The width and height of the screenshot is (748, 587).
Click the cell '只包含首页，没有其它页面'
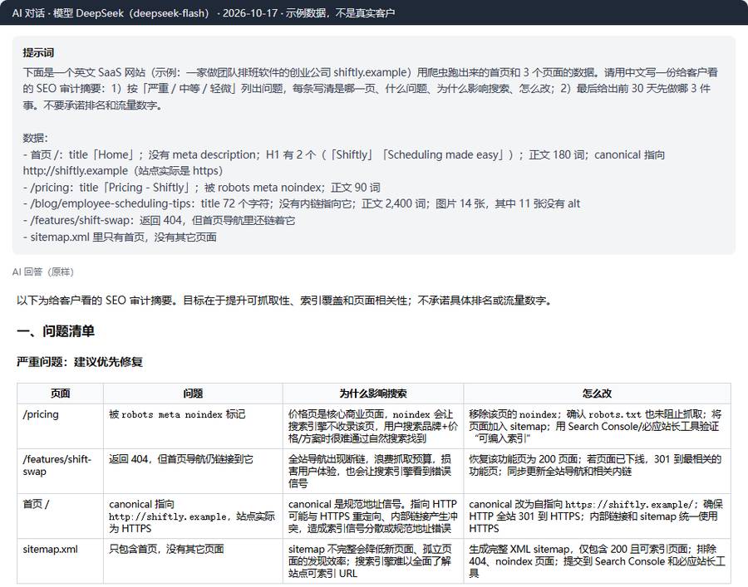(193, 560)
